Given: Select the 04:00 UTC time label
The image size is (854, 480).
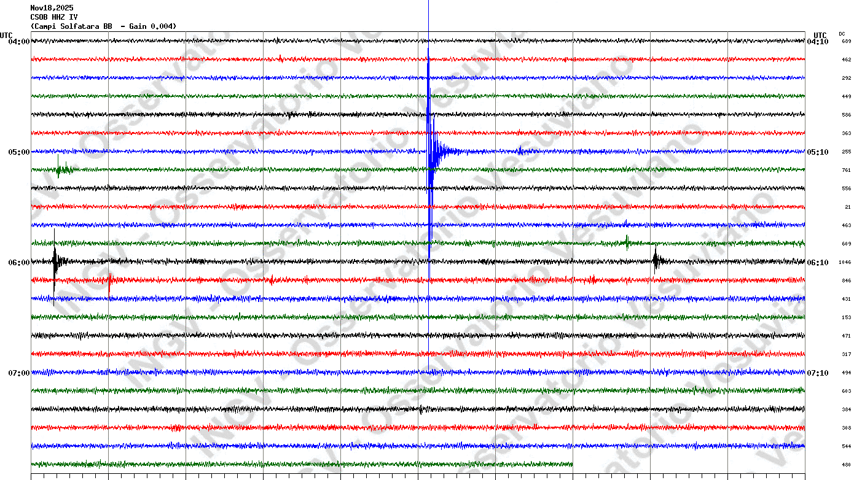Looking at the screenshot, I should click(x=18, y=42).
